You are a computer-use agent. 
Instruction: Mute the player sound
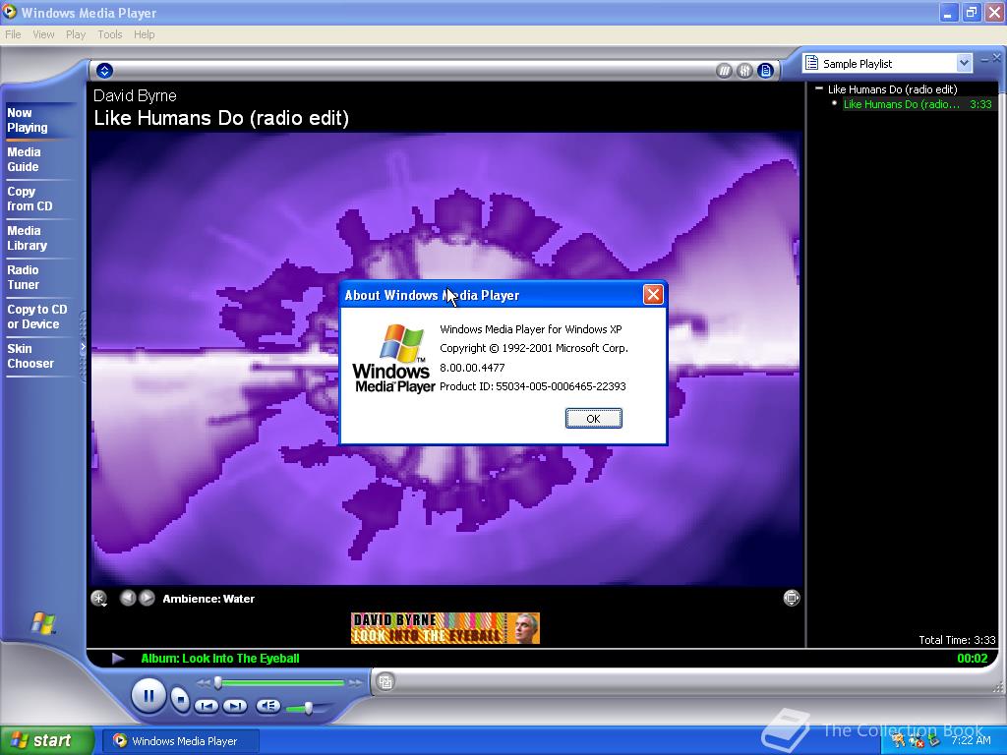[x=267, y=706]
